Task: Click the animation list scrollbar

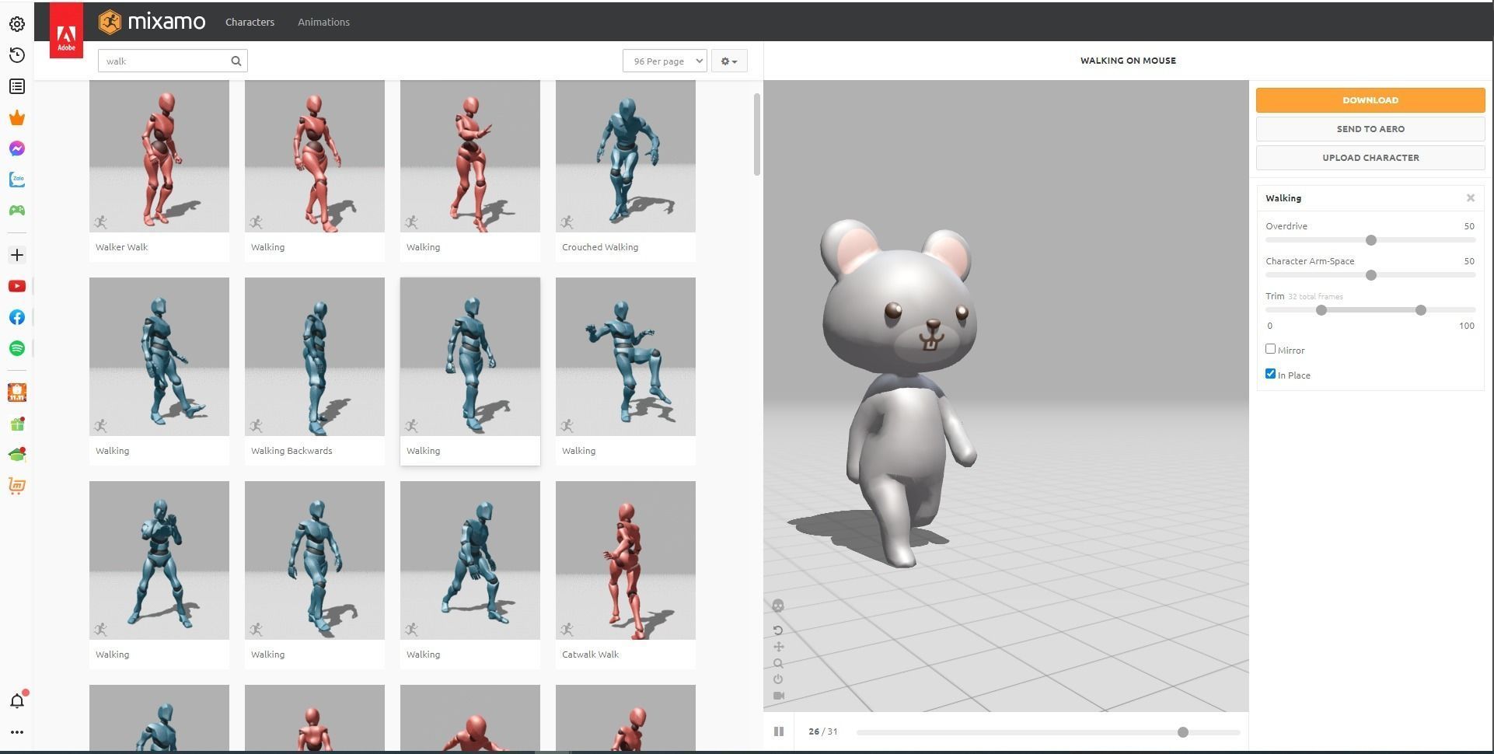Action: pyautogui.click(x=757, y=134)
